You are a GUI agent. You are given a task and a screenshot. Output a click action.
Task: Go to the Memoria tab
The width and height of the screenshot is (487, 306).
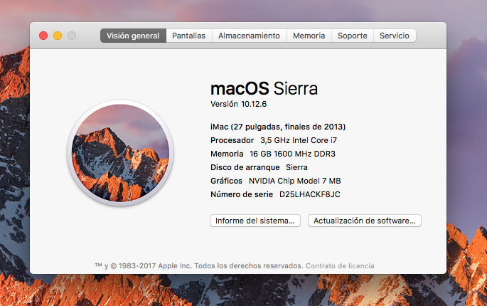pos(309,36)
